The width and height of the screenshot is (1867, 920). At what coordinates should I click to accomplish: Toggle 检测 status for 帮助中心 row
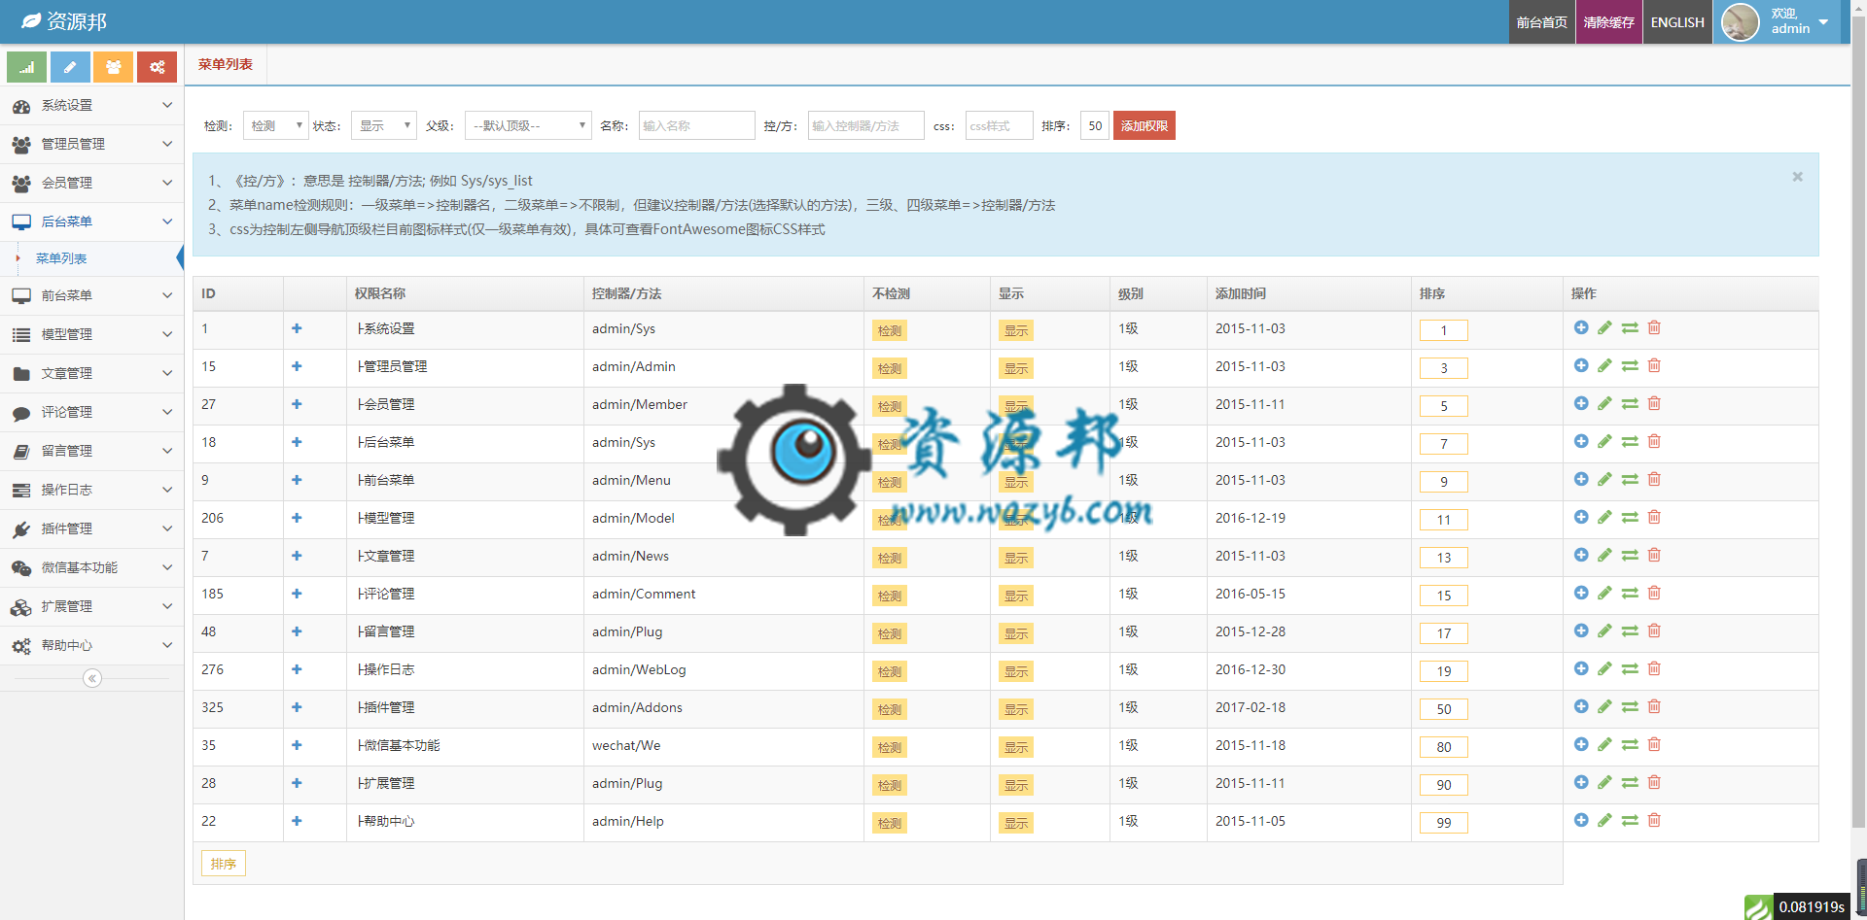pyautogui.click(x=890, y=823)
